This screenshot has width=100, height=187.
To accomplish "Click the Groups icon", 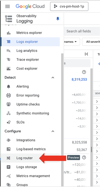I will click(9, 185).
